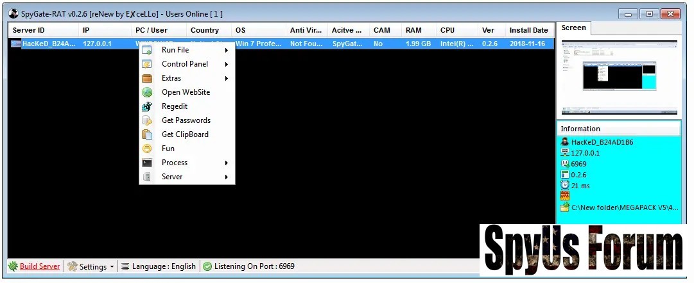Click the Regedit icon in context menu
The width and height of the screenshot is (694, 283).
[x=147, y=106]
